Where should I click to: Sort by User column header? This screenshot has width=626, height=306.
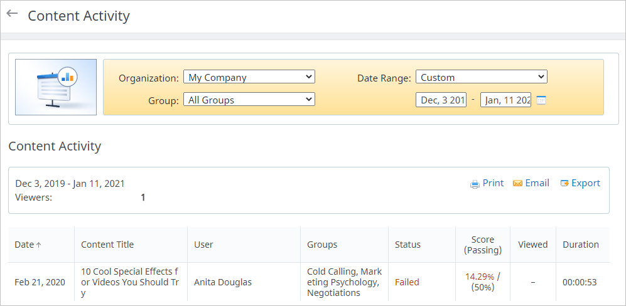(x=204, y=245)
